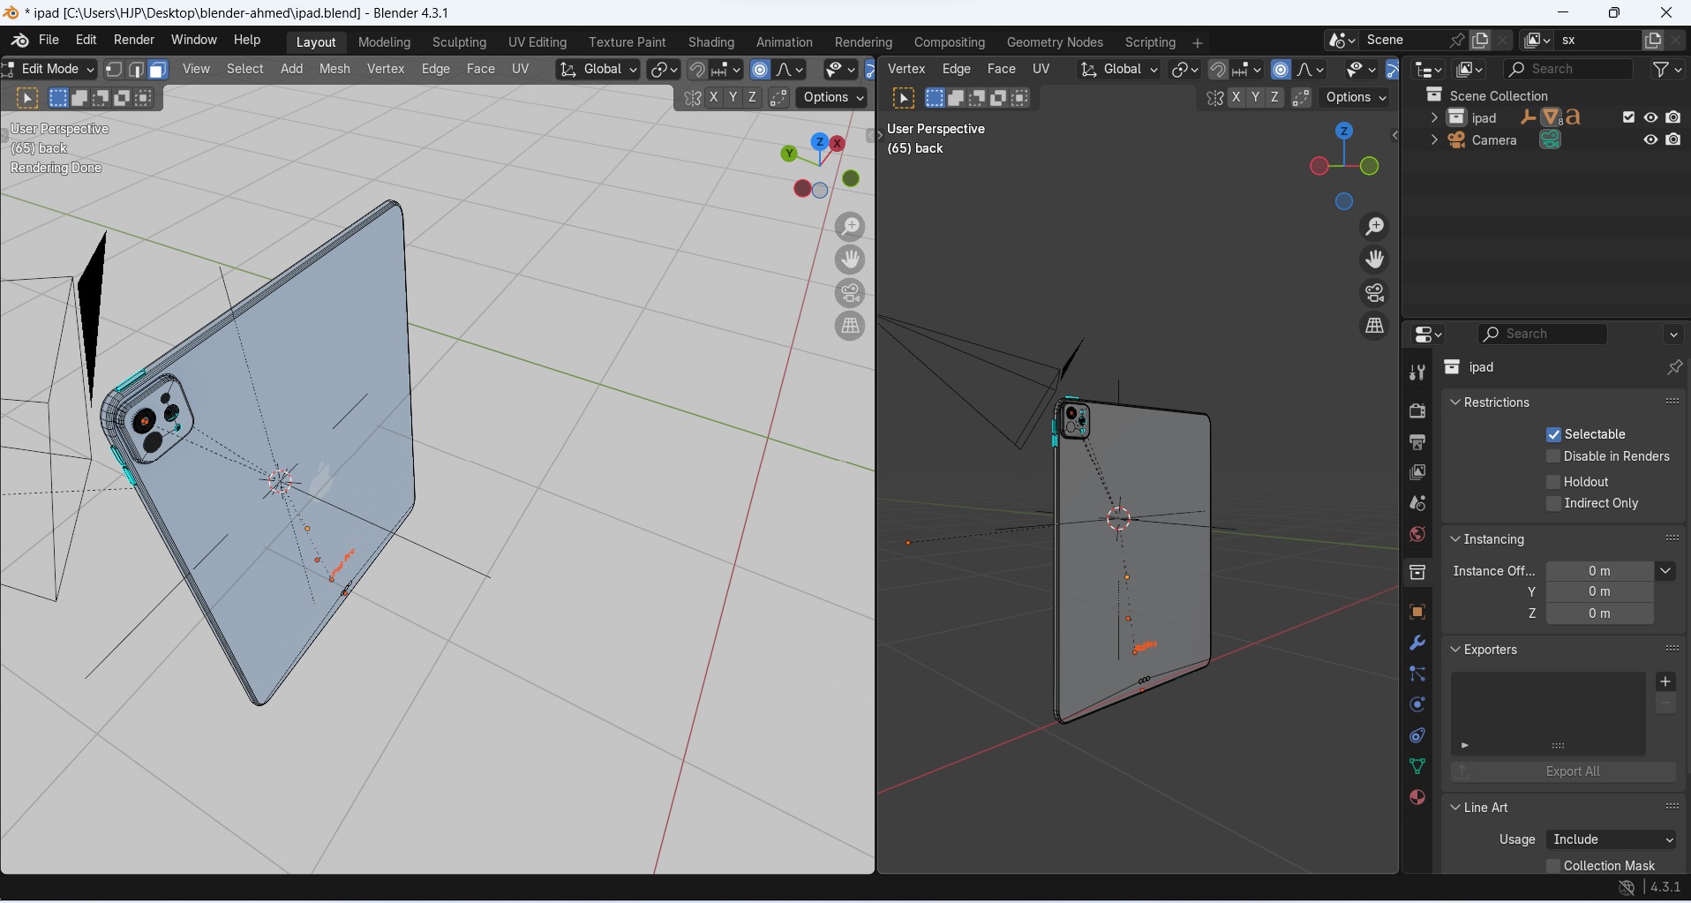The image size is (1691, 903).
Task: Click the pan hand icon in left viewport
Action: click(x=851, y=260)
